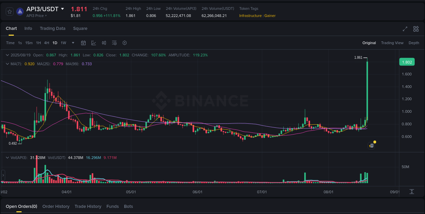Open the API3/USDT pair dropdown
This screenshot has height=214, width=425.
click(62, 9)
